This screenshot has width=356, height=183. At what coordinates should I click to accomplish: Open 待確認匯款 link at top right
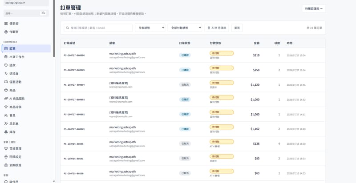click(314, 8)
